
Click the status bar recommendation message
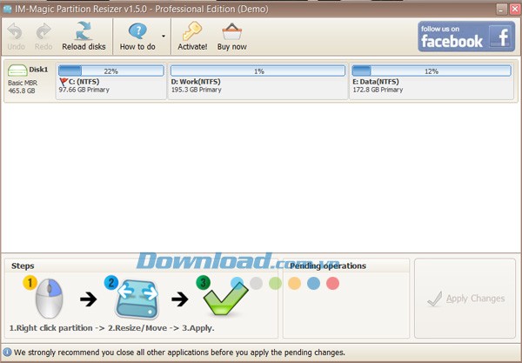[x=179, y=353]
